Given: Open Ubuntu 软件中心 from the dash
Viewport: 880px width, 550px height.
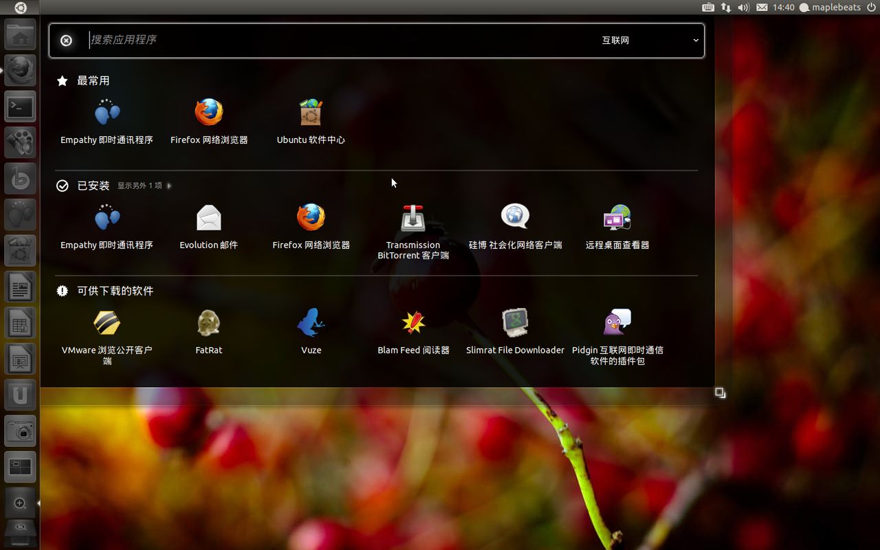Looking at the screenshot, I should tap(311, 122).
